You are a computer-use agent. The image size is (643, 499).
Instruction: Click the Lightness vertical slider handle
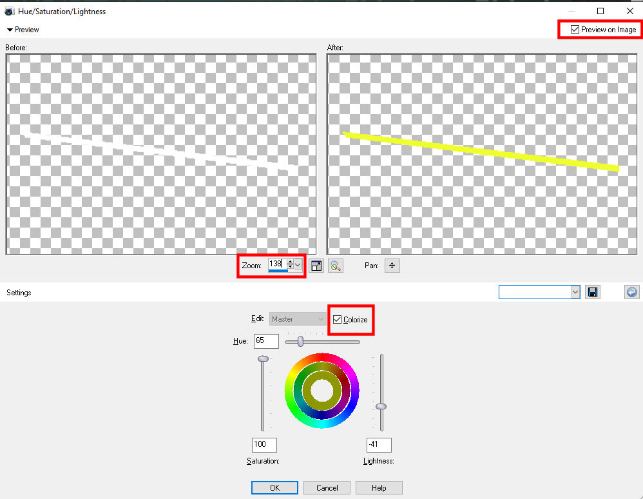381,407
